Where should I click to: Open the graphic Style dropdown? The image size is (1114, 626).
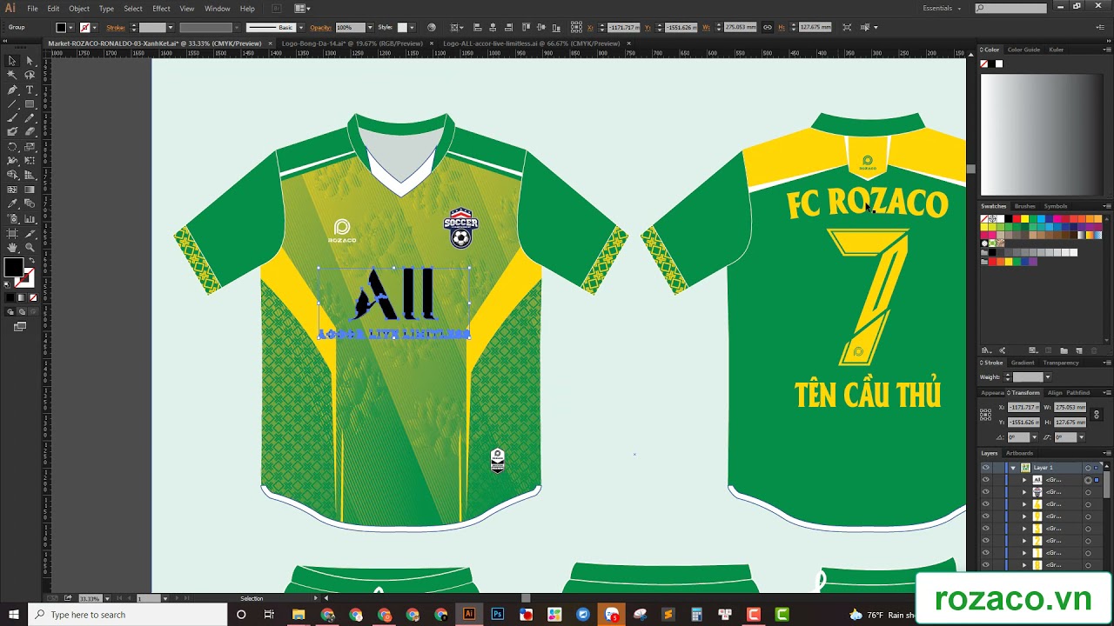(412, 27)
